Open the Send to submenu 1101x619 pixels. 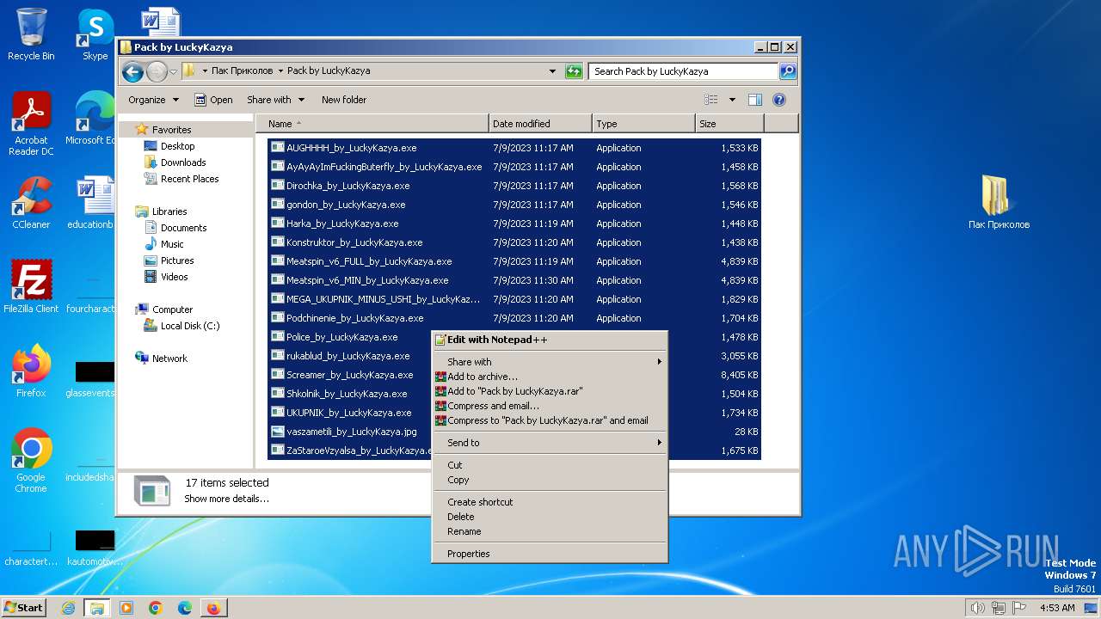click(550, 443)
